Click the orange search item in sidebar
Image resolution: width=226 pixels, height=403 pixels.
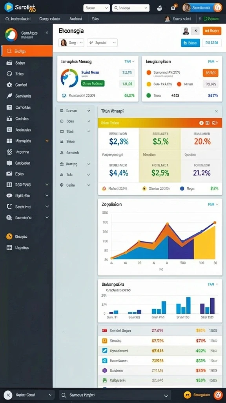27,51
